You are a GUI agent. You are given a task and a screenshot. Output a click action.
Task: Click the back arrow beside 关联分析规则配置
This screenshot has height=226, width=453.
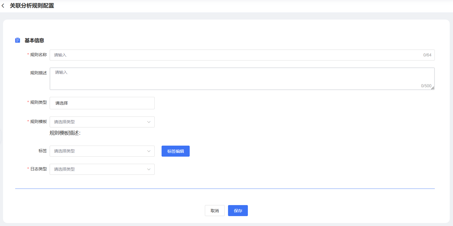[3, 6]
